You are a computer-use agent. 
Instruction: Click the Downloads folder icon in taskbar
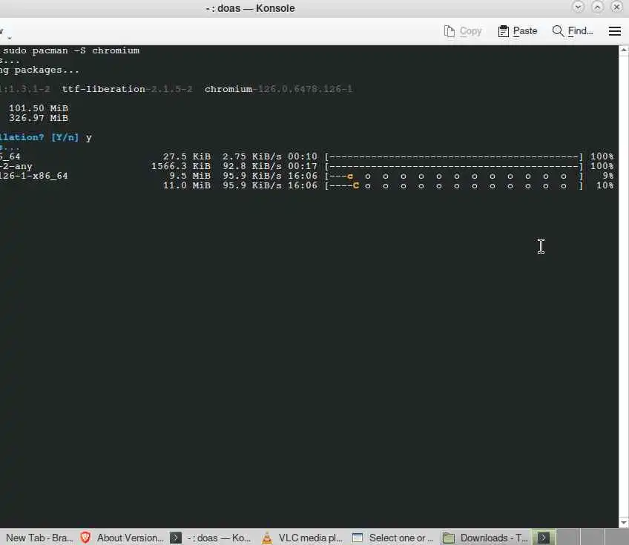pos(449,538)
